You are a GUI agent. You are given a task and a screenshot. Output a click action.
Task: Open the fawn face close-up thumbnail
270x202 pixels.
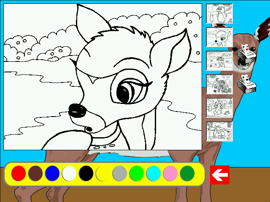click(219, 37)
